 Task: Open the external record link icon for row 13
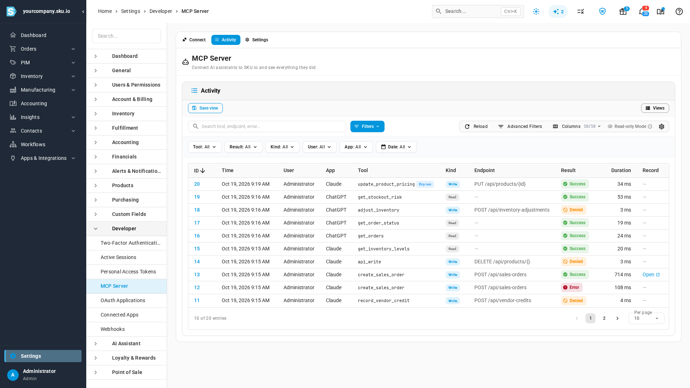point(658,275)
